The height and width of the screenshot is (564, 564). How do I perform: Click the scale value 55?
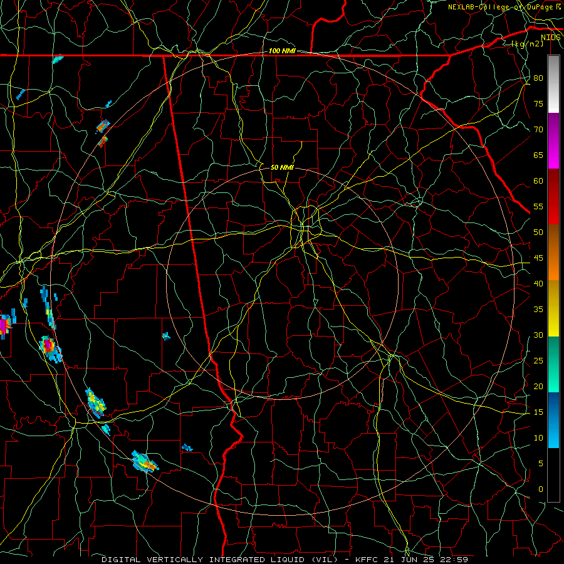[x=538, y=206]
